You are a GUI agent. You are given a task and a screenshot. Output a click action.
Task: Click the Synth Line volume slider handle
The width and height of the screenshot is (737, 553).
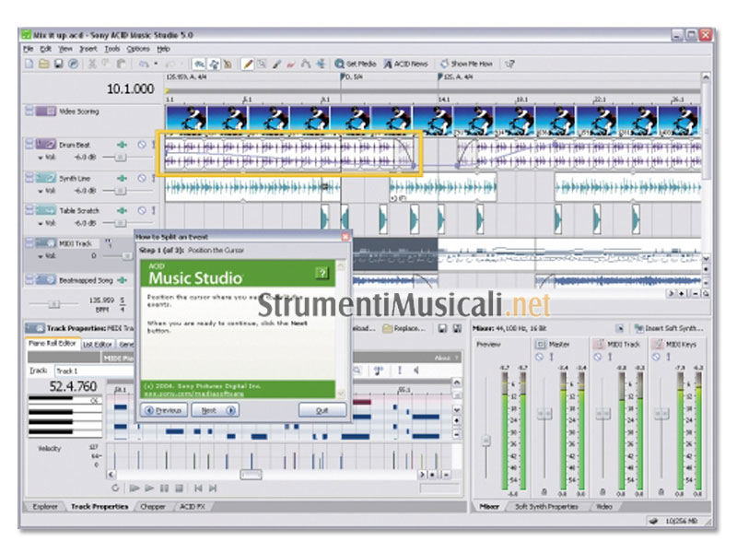(x=119, y=191)
